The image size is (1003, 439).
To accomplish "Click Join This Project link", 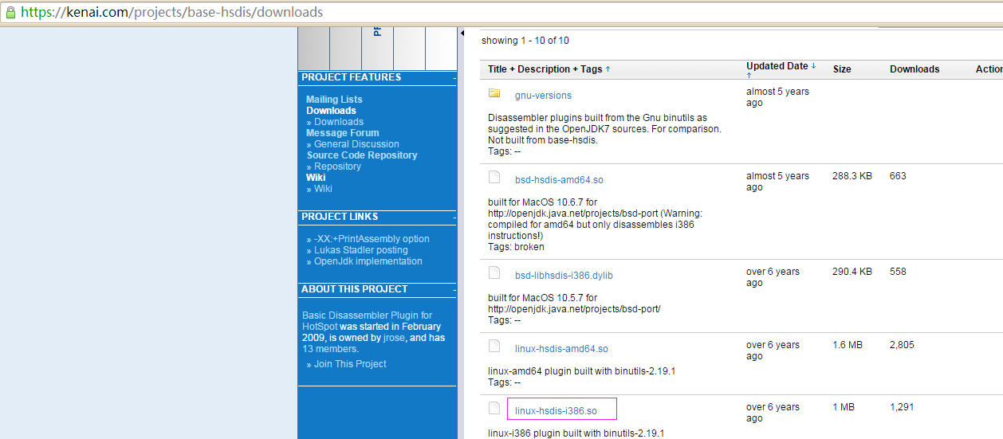I will click(x=350, y=364).
